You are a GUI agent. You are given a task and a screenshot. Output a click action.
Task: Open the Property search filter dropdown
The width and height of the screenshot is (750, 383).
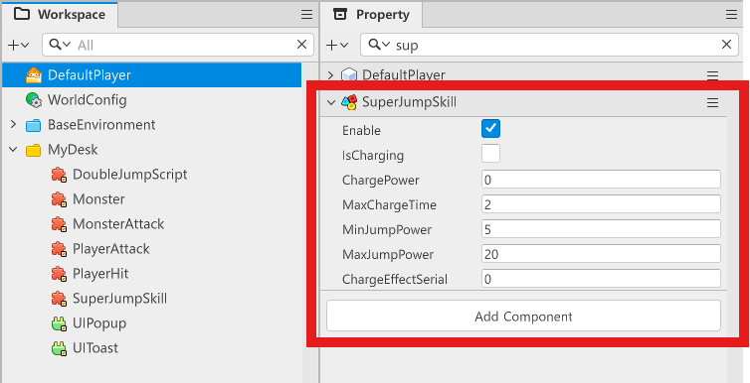[379, 45]
